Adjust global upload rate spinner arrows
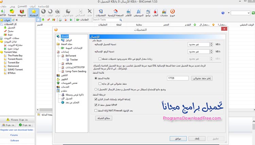Screen dimensions: 255x145 [x=211, y=52]
